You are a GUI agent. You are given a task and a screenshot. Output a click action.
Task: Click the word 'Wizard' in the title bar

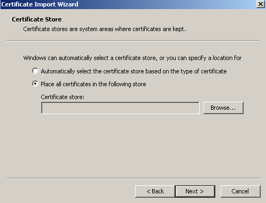68,4
